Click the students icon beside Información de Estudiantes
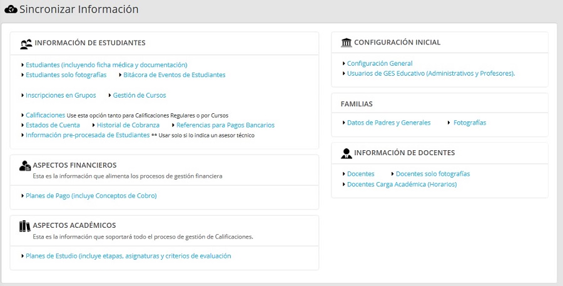Viewport: 563px width, 286px height. click(26, 43)
